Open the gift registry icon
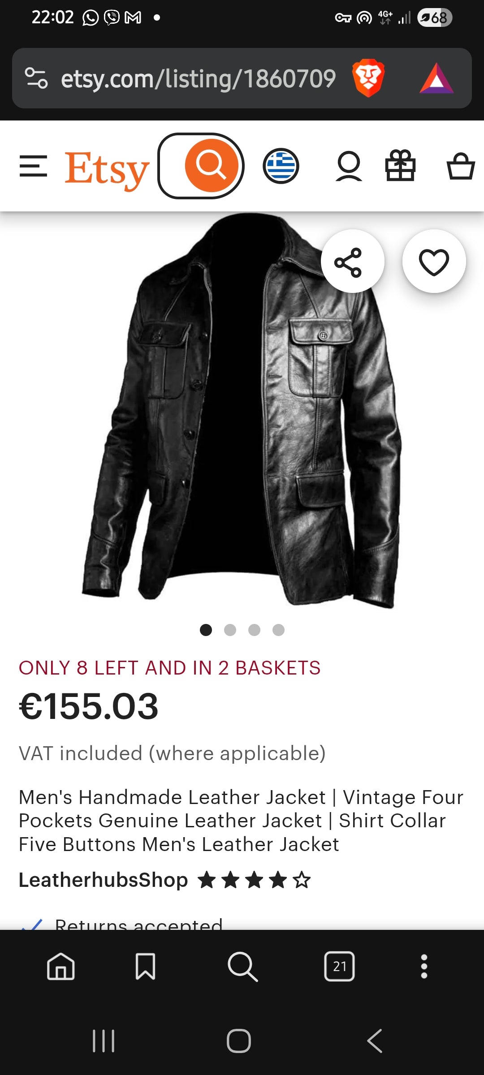The height and width of the screenshot is (1075, 484). (400, 166)
